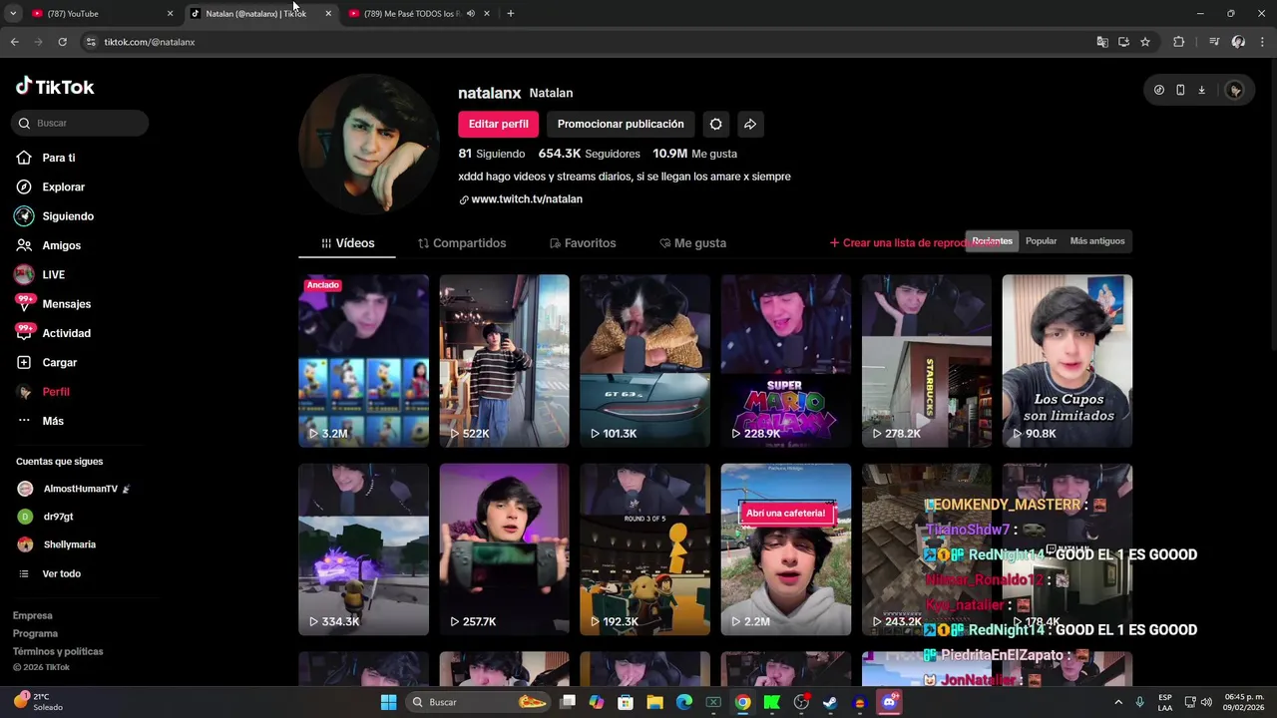Open the tab search dropdown
The width and height of the screenshot is (1277, 718).
13,14
